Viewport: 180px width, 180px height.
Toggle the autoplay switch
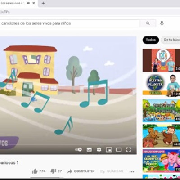click(x=78, y=149)
